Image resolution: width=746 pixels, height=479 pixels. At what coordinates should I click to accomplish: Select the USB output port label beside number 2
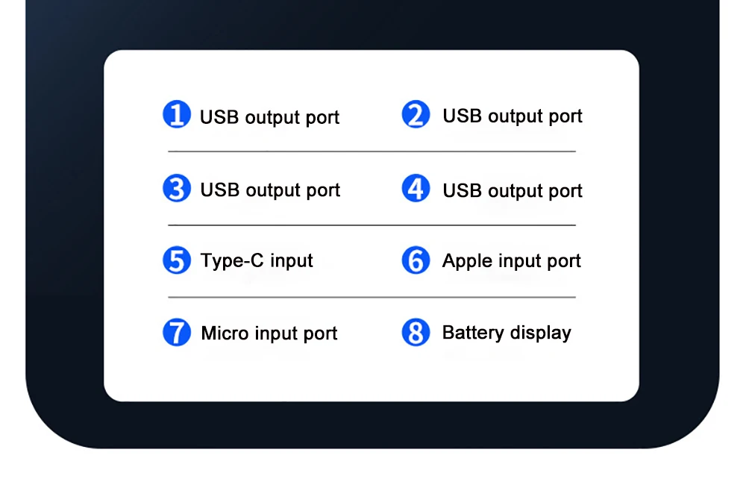[x=513, y=116]
